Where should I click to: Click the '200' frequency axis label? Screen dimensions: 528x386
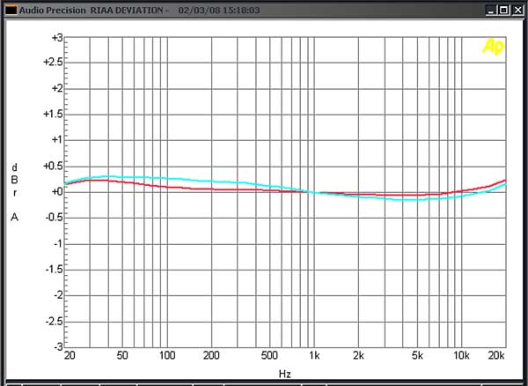point(211,355)
